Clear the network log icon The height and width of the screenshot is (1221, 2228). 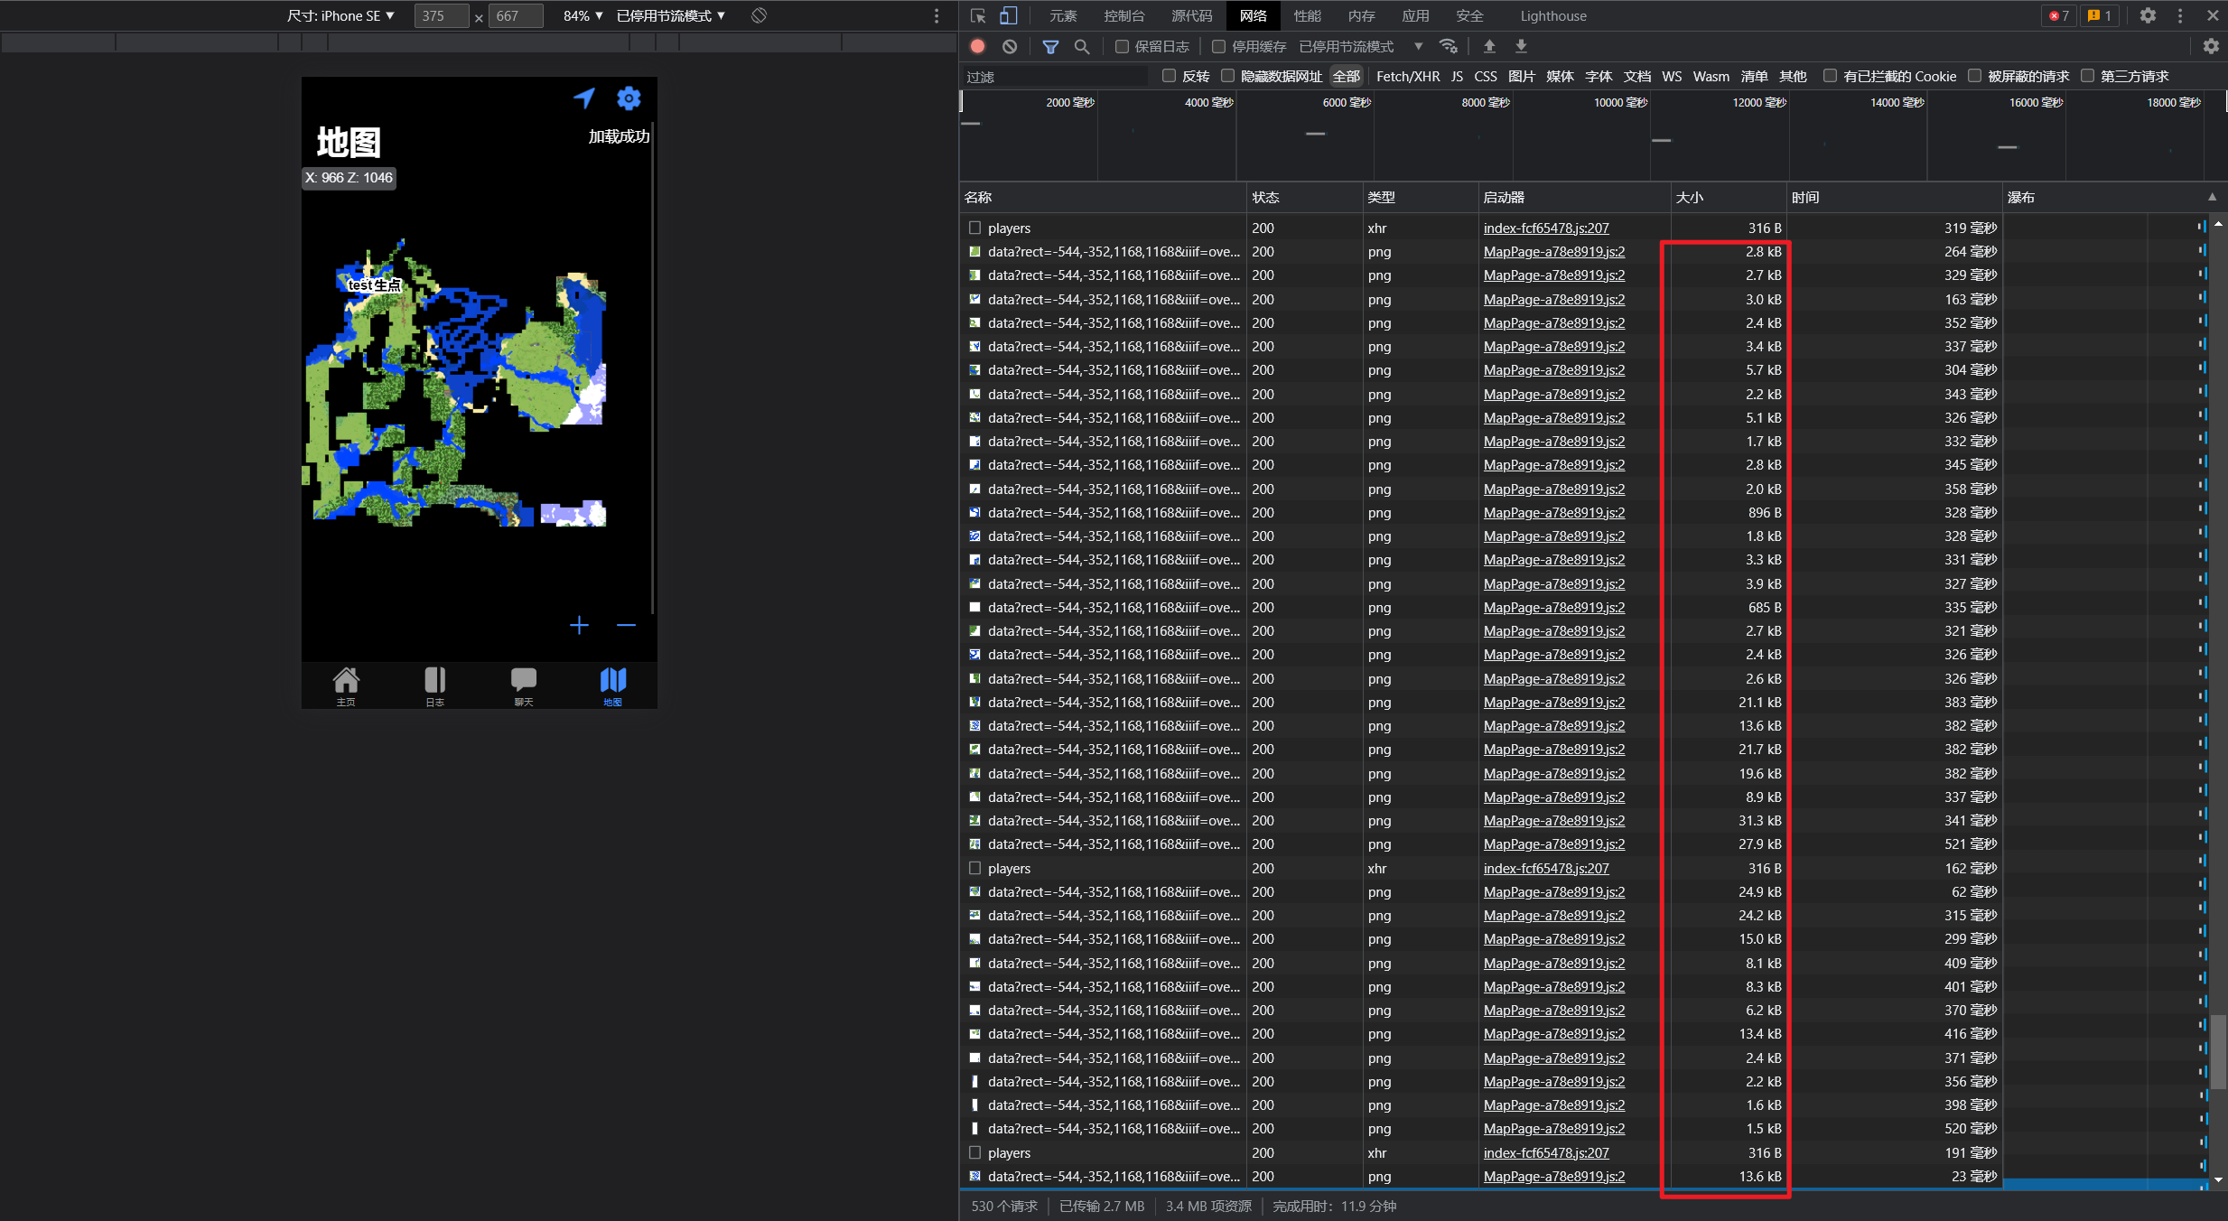pyautogui.click(x=1010, y=46)
